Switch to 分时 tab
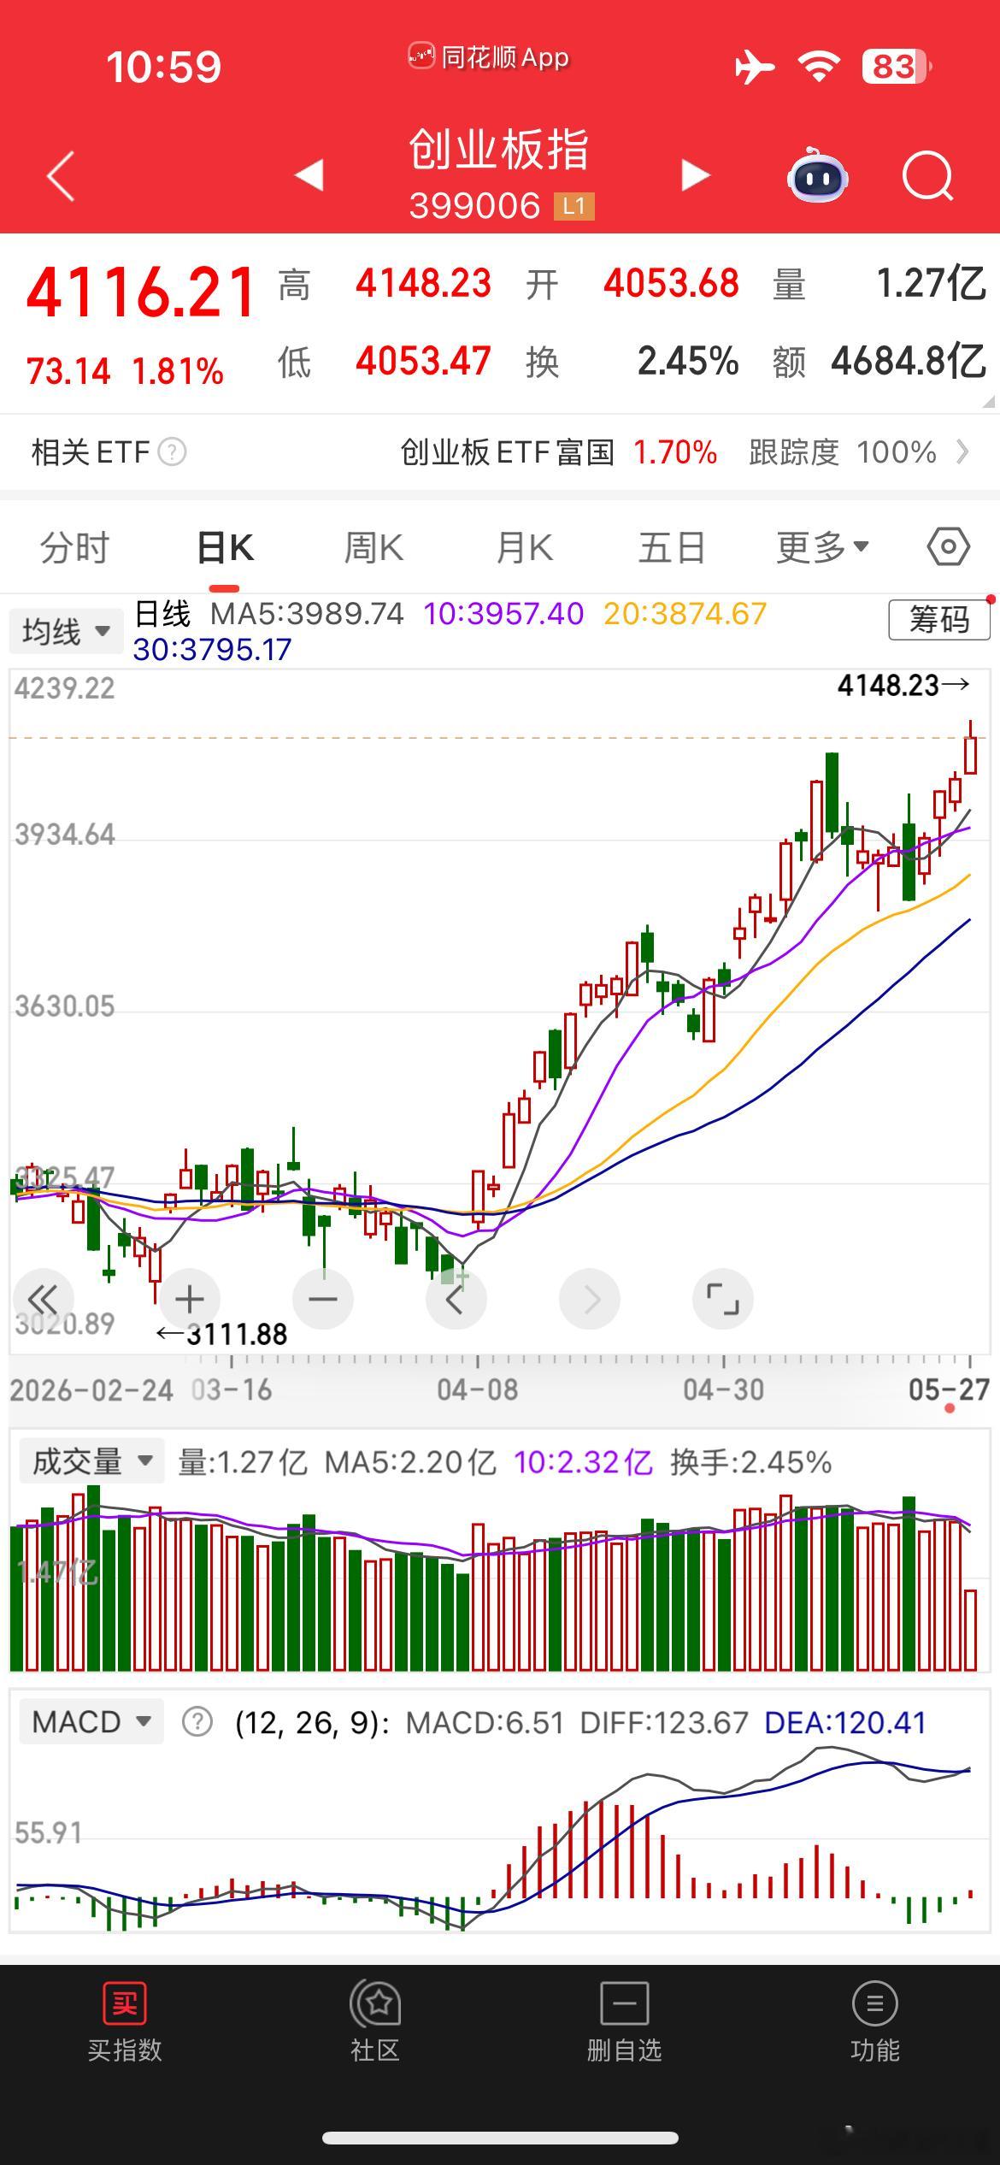The image size is (1000, 2165). (x=75, y=547)
